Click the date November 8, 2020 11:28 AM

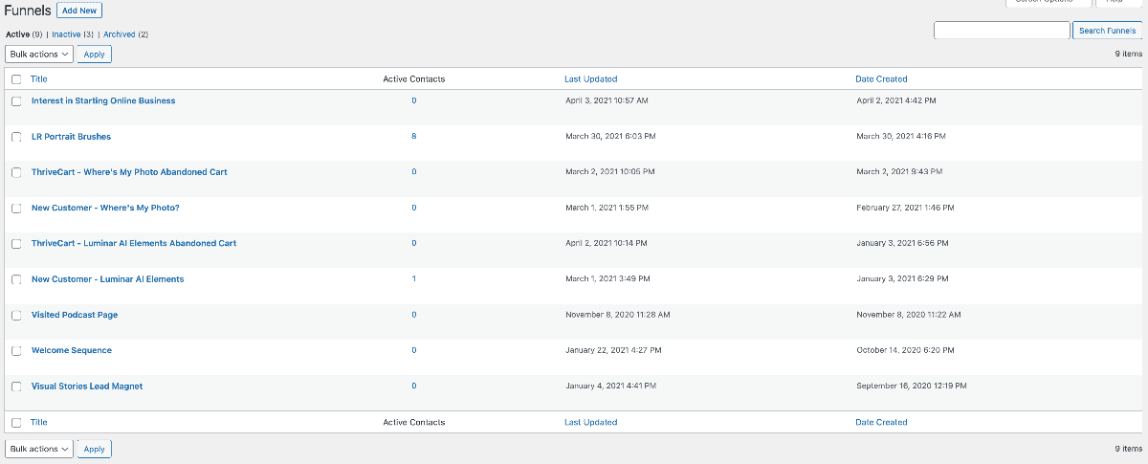click(x=618, y=315)
